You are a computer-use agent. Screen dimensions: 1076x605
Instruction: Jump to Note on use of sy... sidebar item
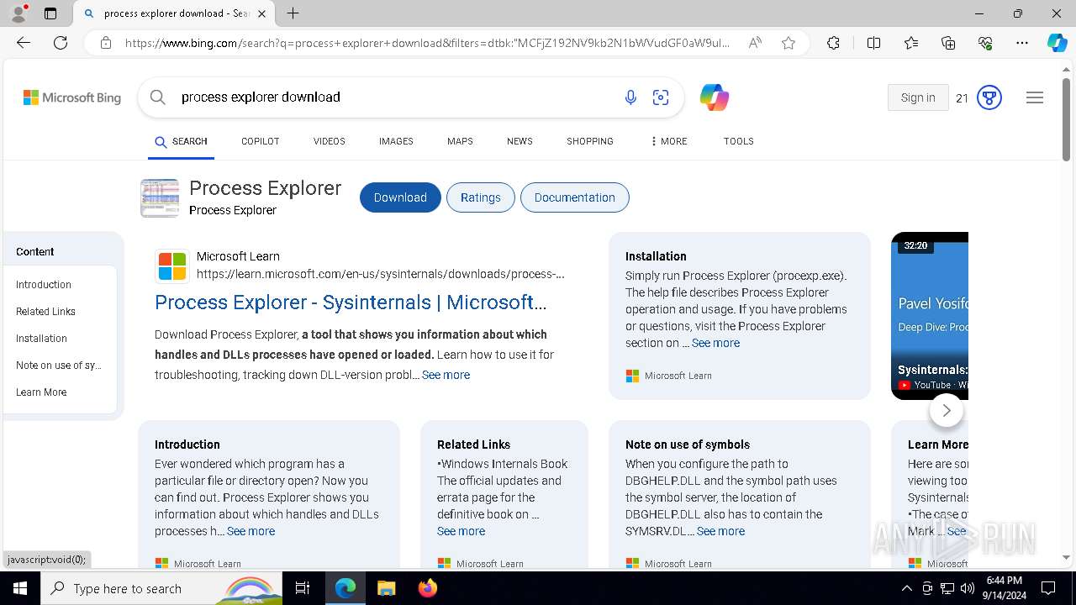pyautogui.click(x=59, y=366)
